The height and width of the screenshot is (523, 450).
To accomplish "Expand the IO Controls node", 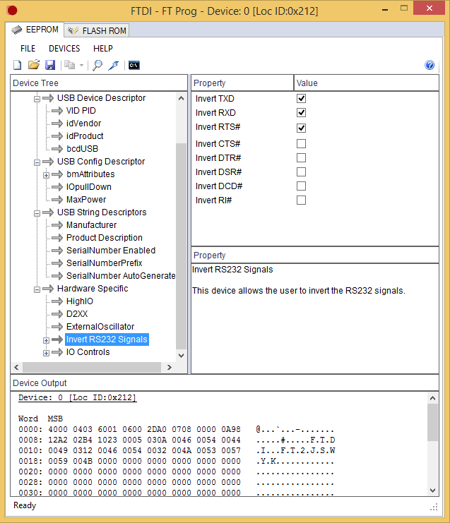I will click(x=46, y=353).
